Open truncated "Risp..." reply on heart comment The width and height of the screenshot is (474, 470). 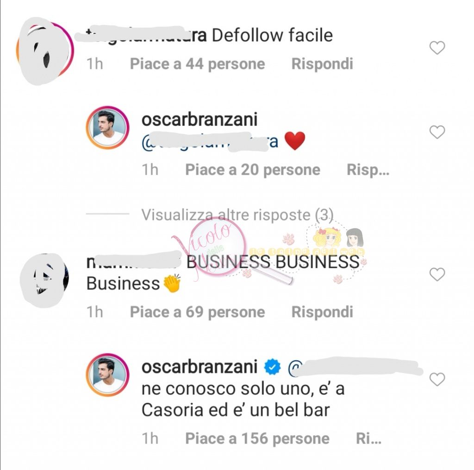368,170
